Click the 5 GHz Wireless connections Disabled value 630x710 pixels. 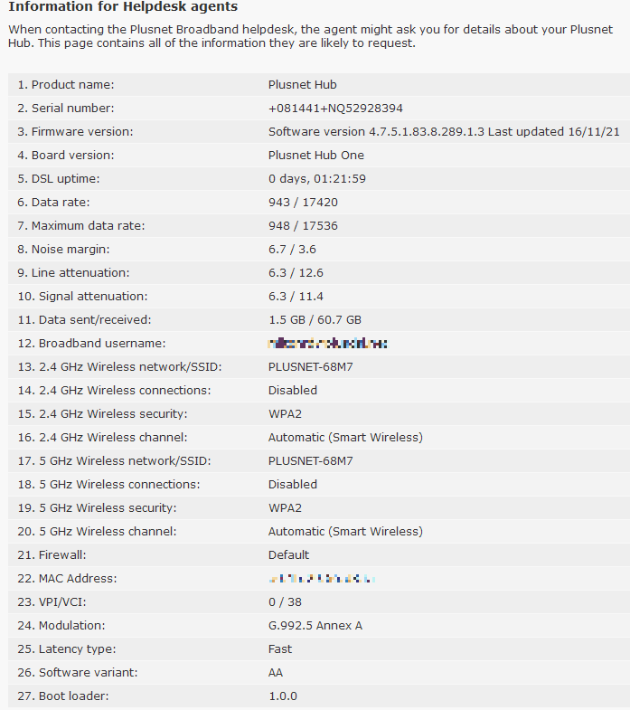click(292, 485)
